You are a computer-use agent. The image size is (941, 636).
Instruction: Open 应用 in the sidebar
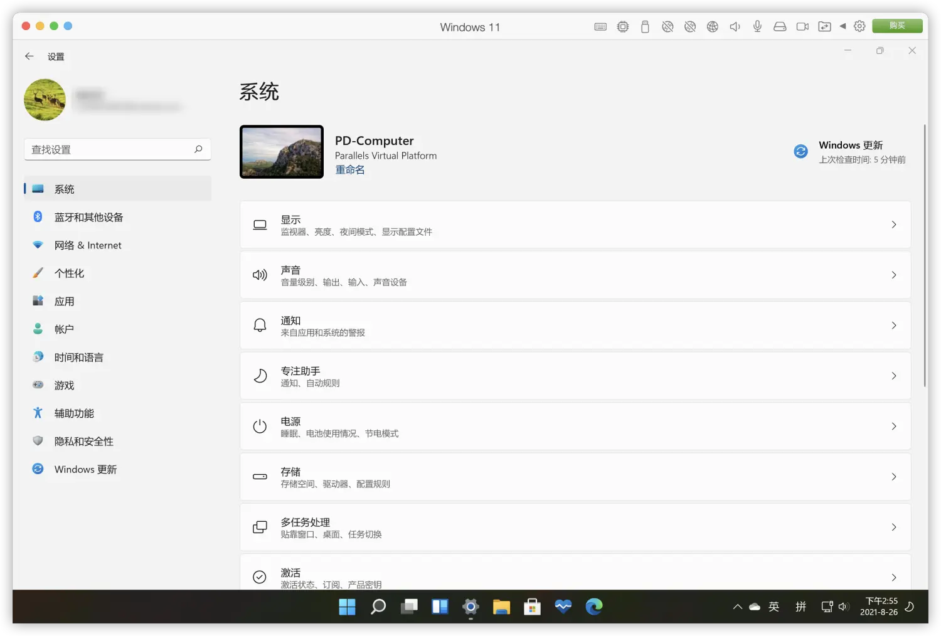tap(117, 301)
